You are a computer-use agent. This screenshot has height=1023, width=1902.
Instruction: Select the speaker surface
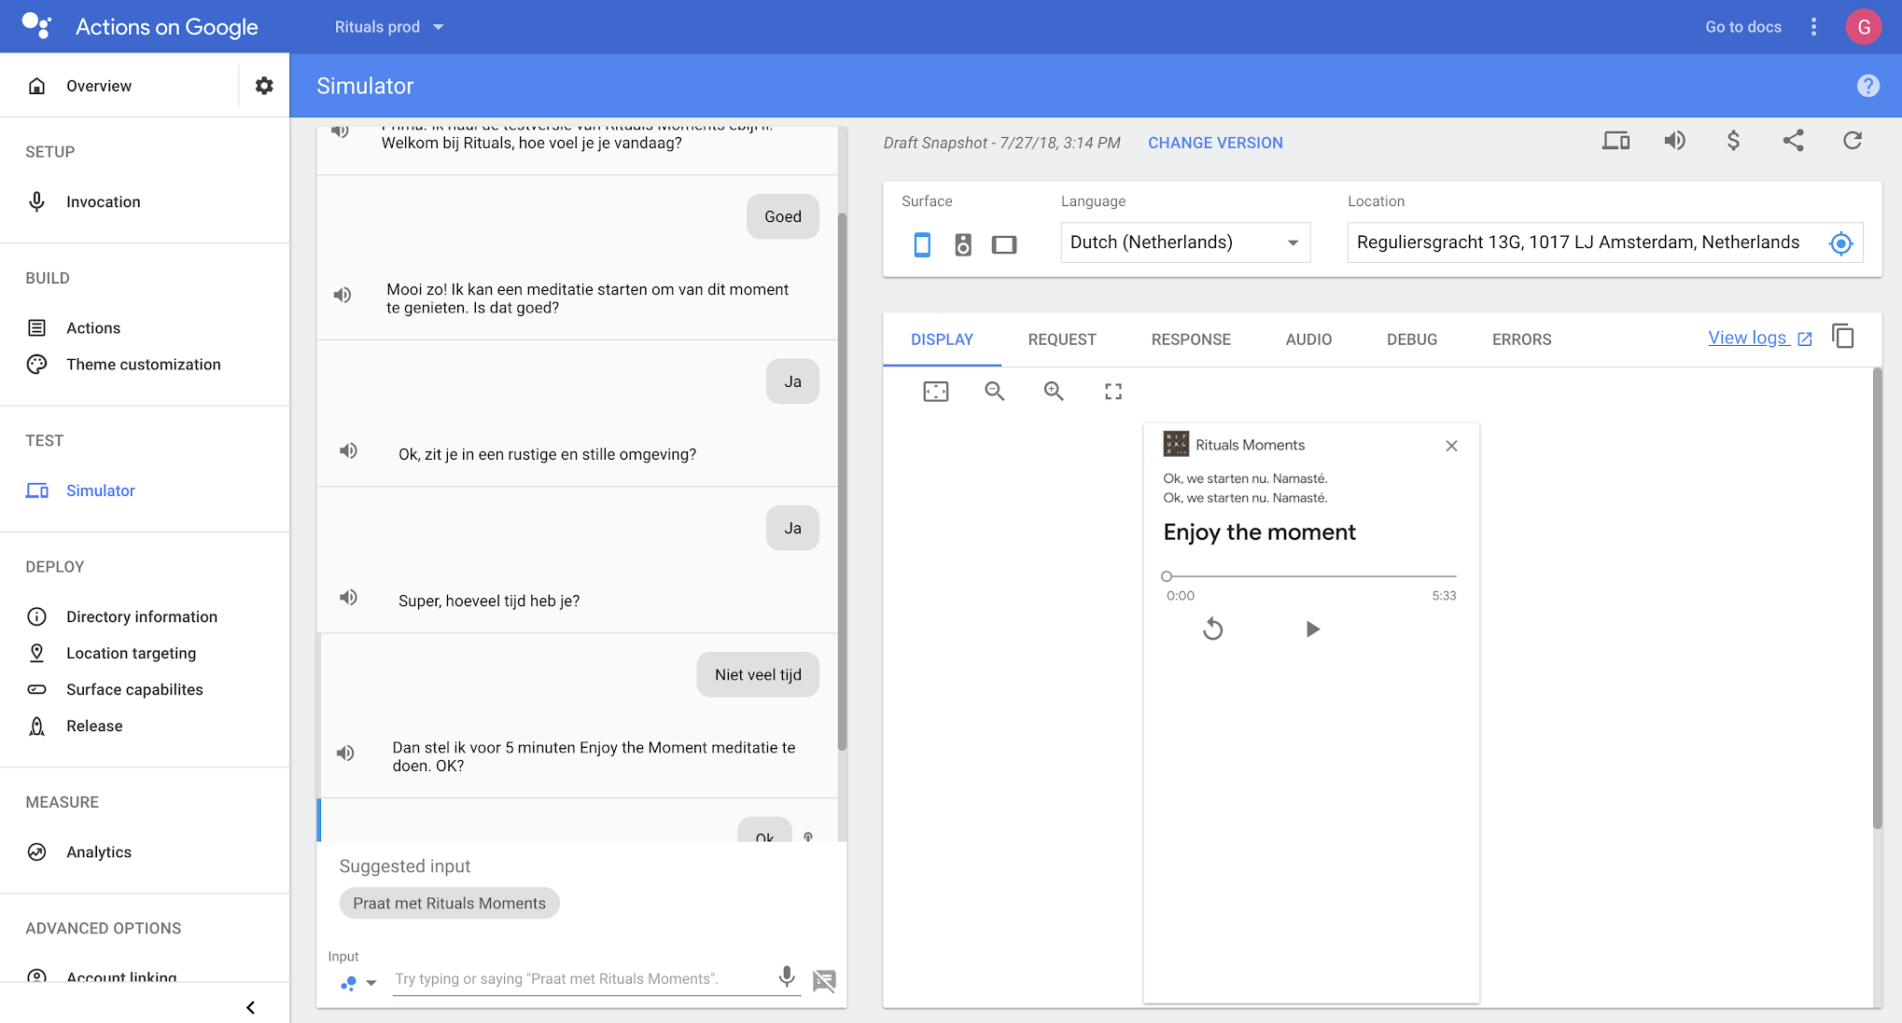click(x=963, y=244)
